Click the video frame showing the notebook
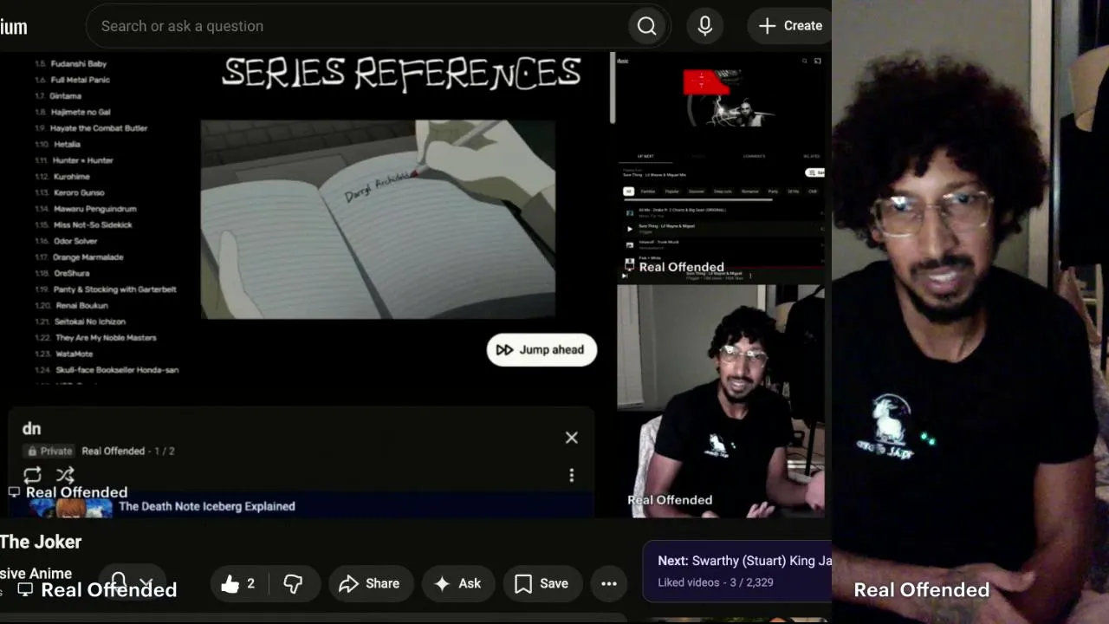The height and width of the screenshot is (624, 1109). click(x=378, y=219)
